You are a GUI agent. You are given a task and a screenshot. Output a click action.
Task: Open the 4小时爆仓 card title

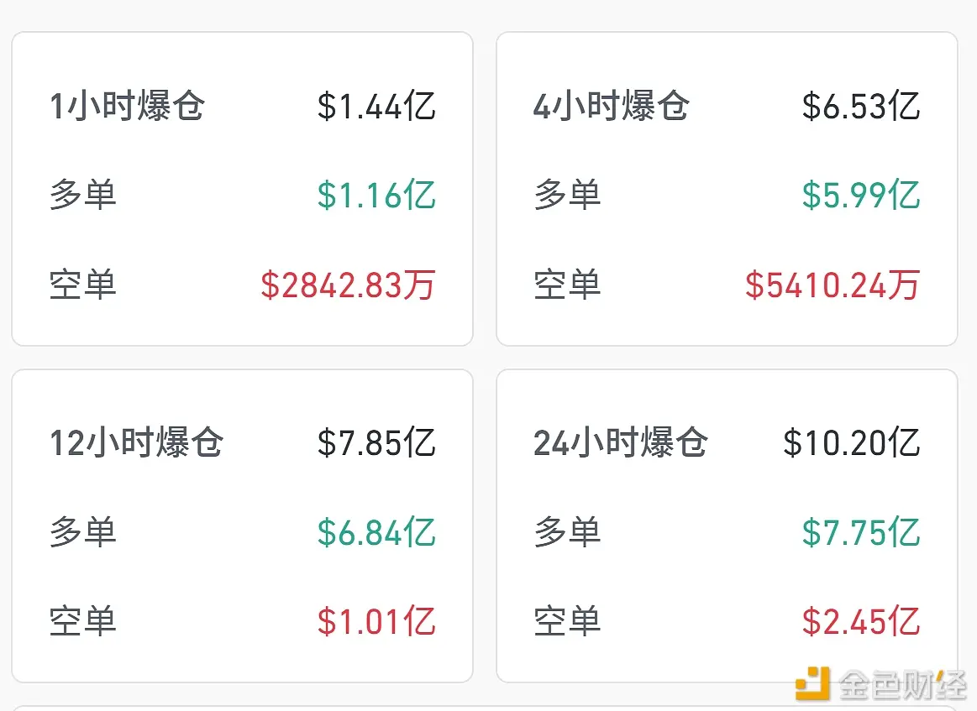612,106
